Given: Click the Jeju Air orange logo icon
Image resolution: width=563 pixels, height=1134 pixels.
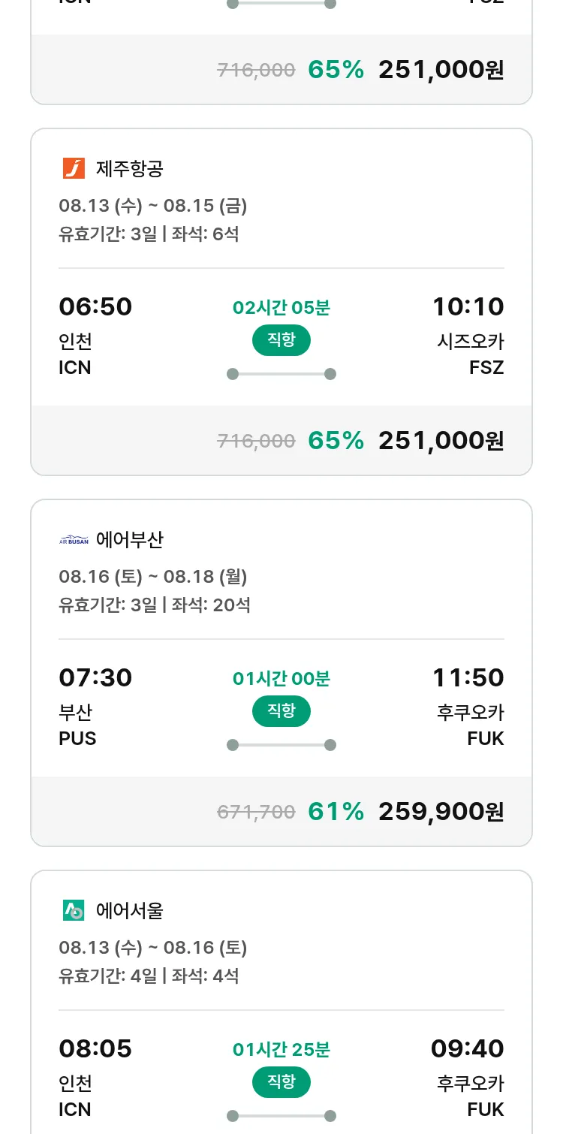Looking at the screenshot, I should coord(74,168).
